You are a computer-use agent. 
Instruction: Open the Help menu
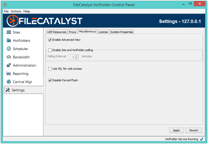click(x=27, y=11)
